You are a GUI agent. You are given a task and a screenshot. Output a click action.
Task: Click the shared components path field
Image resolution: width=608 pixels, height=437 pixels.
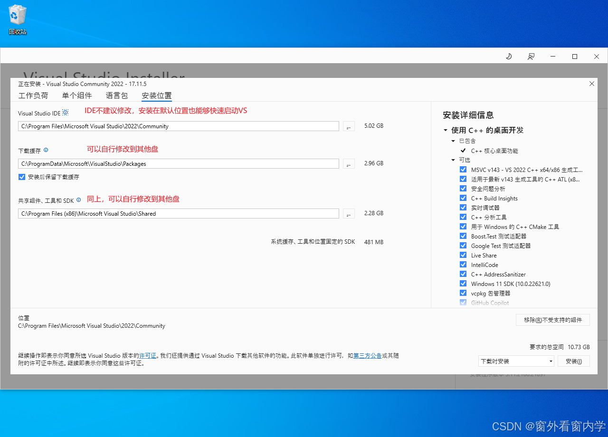[x=179, y=214]
